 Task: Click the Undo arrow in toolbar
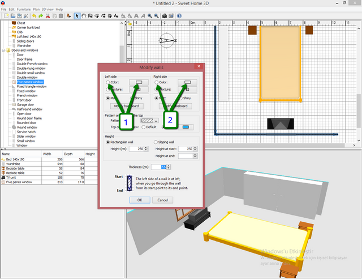click(34, 16)
